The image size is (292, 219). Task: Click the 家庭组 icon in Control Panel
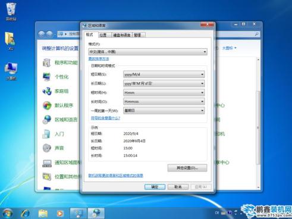coord(47,91)
